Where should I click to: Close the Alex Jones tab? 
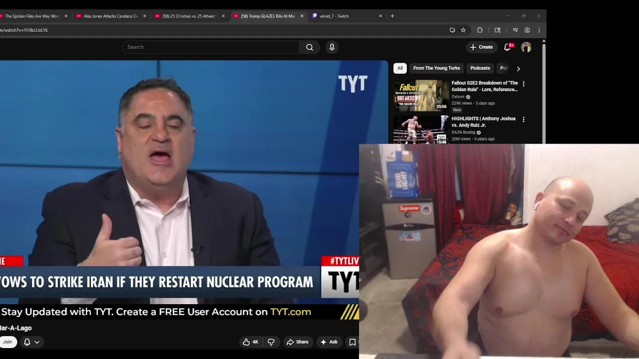click(x=145, y=16)
